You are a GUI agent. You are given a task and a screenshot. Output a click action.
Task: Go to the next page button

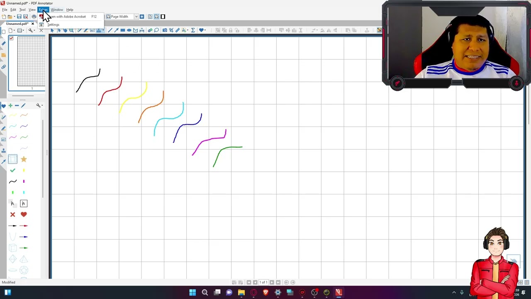(x=272, y=282)
